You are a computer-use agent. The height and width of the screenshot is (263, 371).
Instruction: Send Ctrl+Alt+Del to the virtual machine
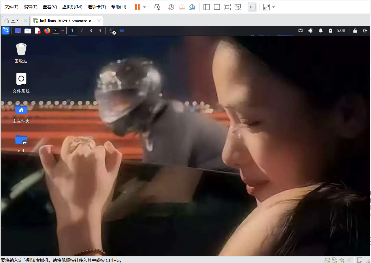(x=157, y=7)
